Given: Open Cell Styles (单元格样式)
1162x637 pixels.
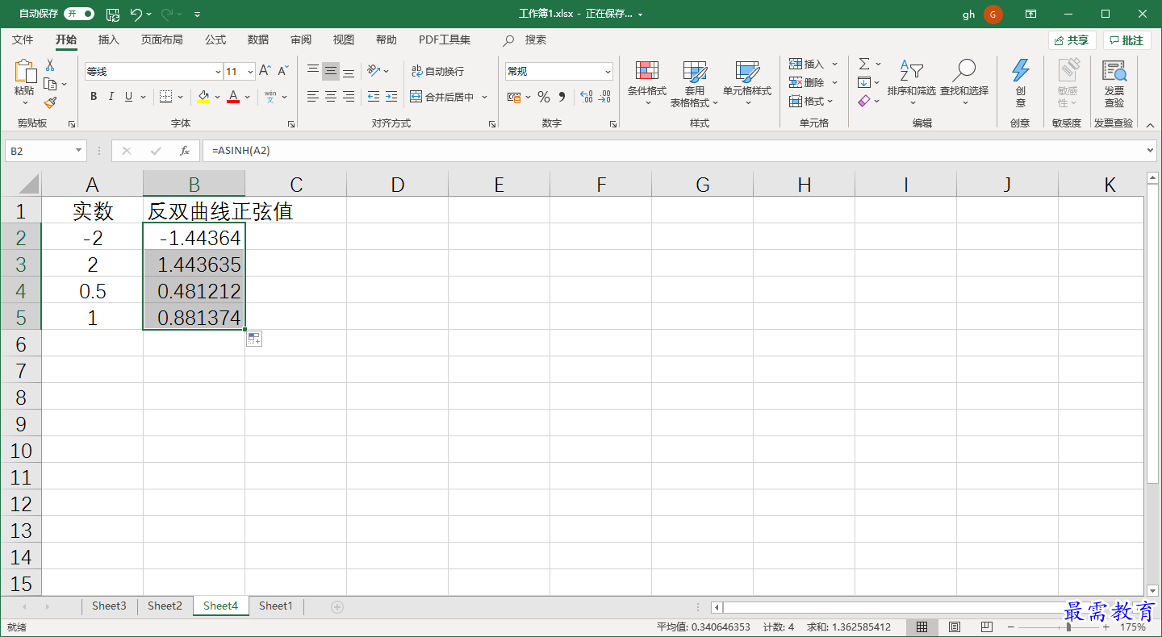Looking at the screenshot, I should (x=747, y=83).
